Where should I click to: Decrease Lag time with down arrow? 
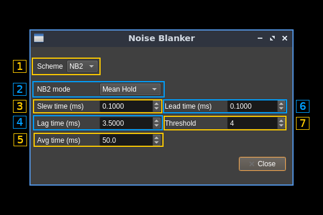click(156, 126)
